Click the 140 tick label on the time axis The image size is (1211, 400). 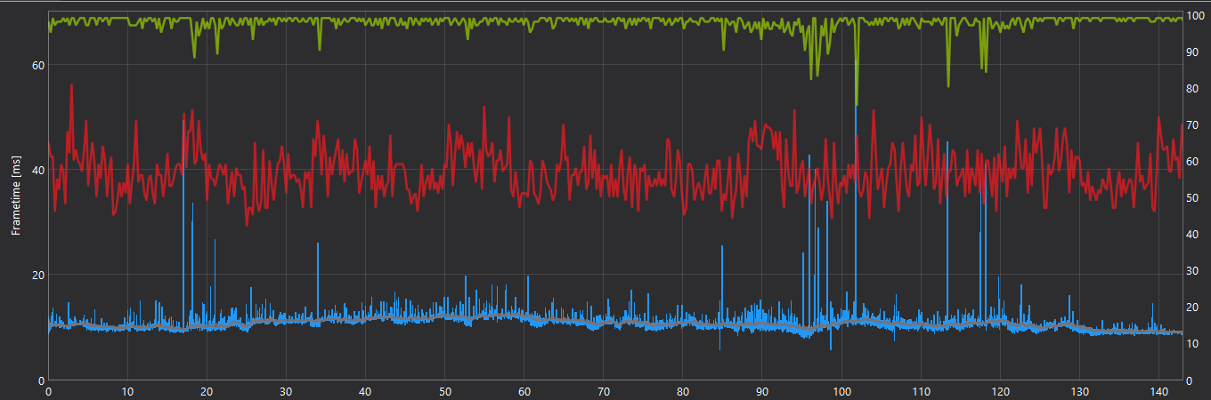(1158, 391)
